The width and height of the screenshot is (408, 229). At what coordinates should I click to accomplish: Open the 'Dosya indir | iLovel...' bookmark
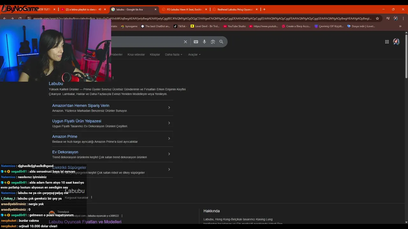click(x=361, y=26)
